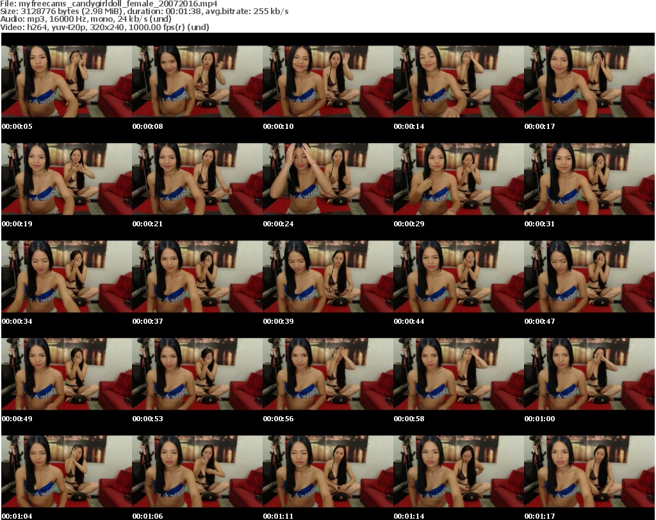This screenshot has height=520, width=656.
Task: Click the timestamp label 00:00:17
Action: 539,126
